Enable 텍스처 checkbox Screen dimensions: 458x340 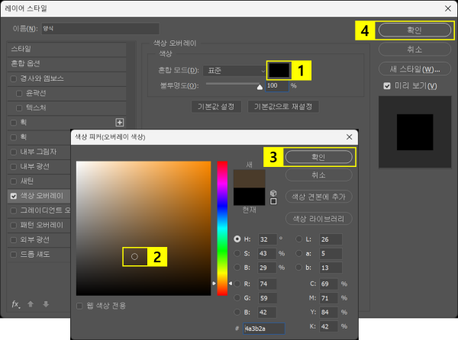coord(19,108)
